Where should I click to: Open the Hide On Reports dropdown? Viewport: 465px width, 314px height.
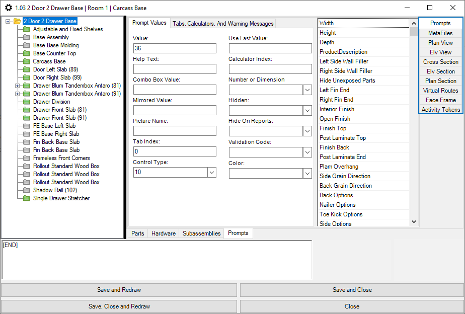[307, 131]
